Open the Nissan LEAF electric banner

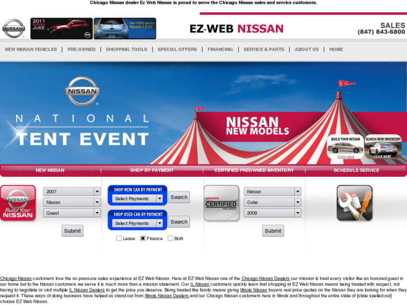tap(125, 29)
